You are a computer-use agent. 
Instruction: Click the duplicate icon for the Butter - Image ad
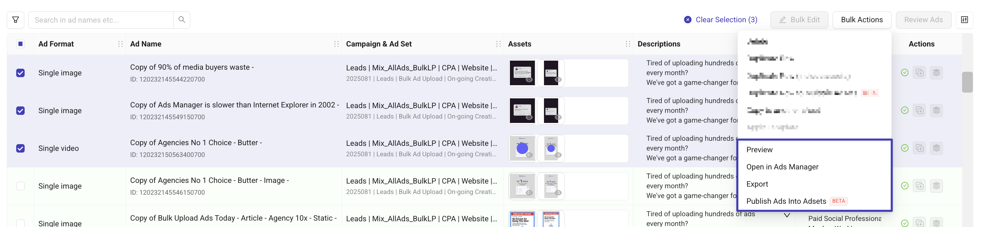point(920,186)
